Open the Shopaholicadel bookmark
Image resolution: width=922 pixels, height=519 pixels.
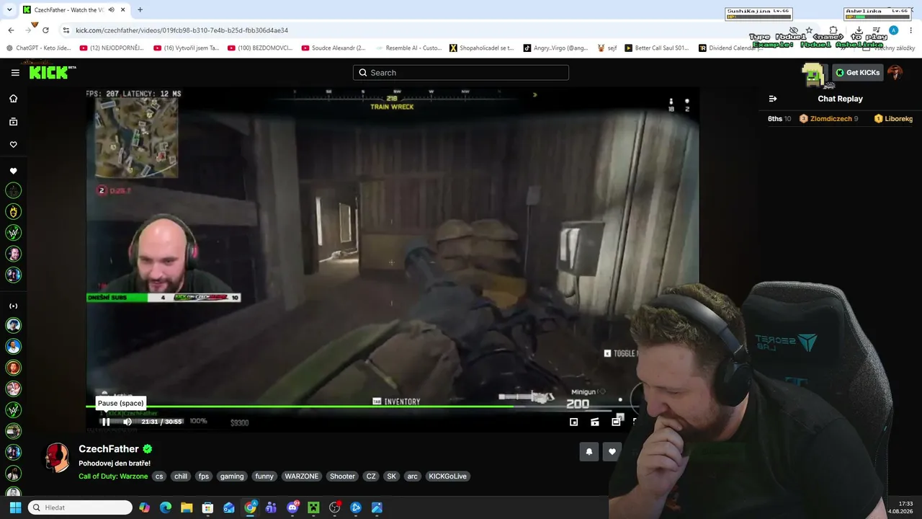coord(481,48)
